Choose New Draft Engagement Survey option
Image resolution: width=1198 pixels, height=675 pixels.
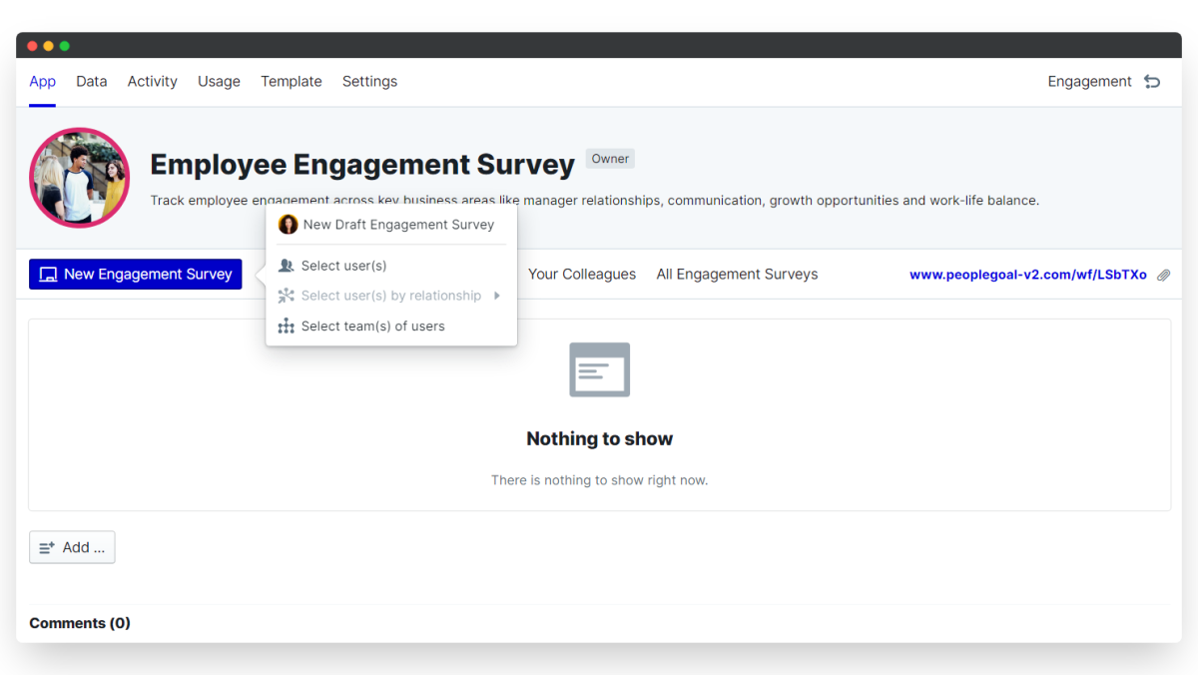[398, 225]
